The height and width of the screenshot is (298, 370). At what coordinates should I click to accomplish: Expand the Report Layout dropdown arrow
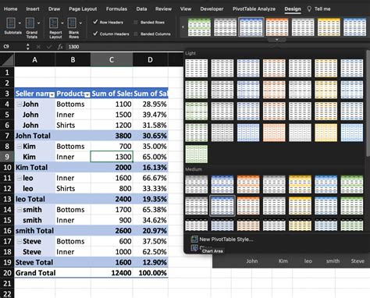[x=62, y=23]
